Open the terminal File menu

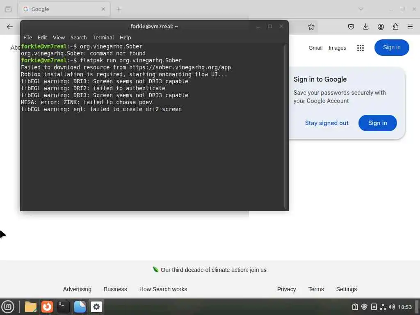click(27, 37)
